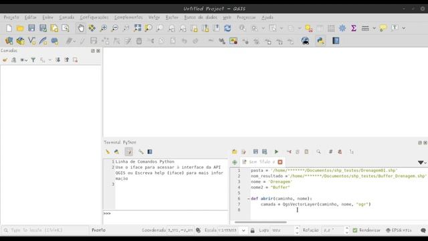Filter legend funnel icon in Camadas panel
The width and height of the screenshot is (428, 241).
coord(33,60)
